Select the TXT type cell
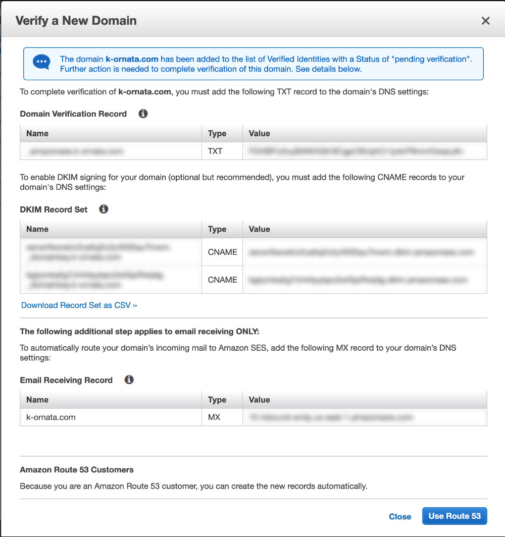Viewport: 505px width, 537px height. click(x=222, y=151)
